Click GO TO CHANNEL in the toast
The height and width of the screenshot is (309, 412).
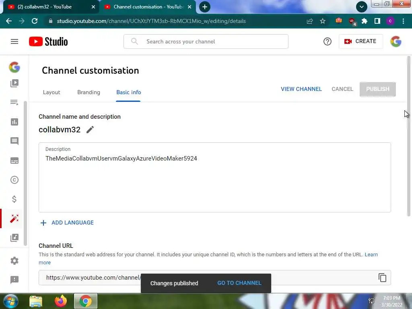coord(239,283)
